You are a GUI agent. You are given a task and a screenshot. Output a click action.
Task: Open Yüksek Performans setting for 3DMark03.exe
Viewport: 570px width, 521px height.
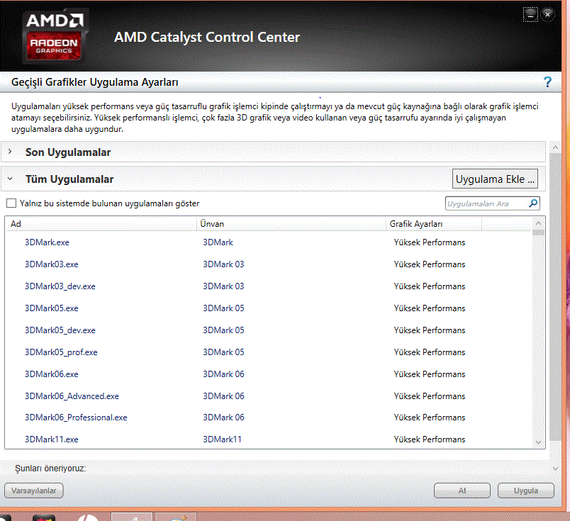point(430,264)
